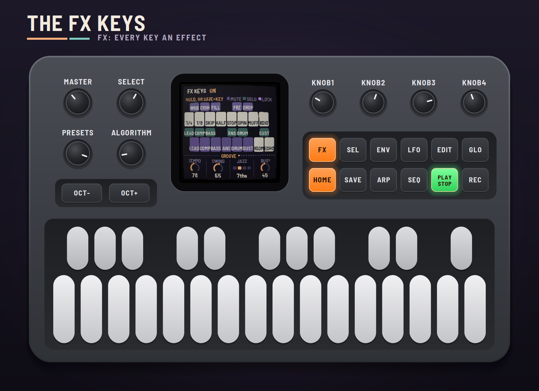Click the SELECT knob

click(131, 103)
